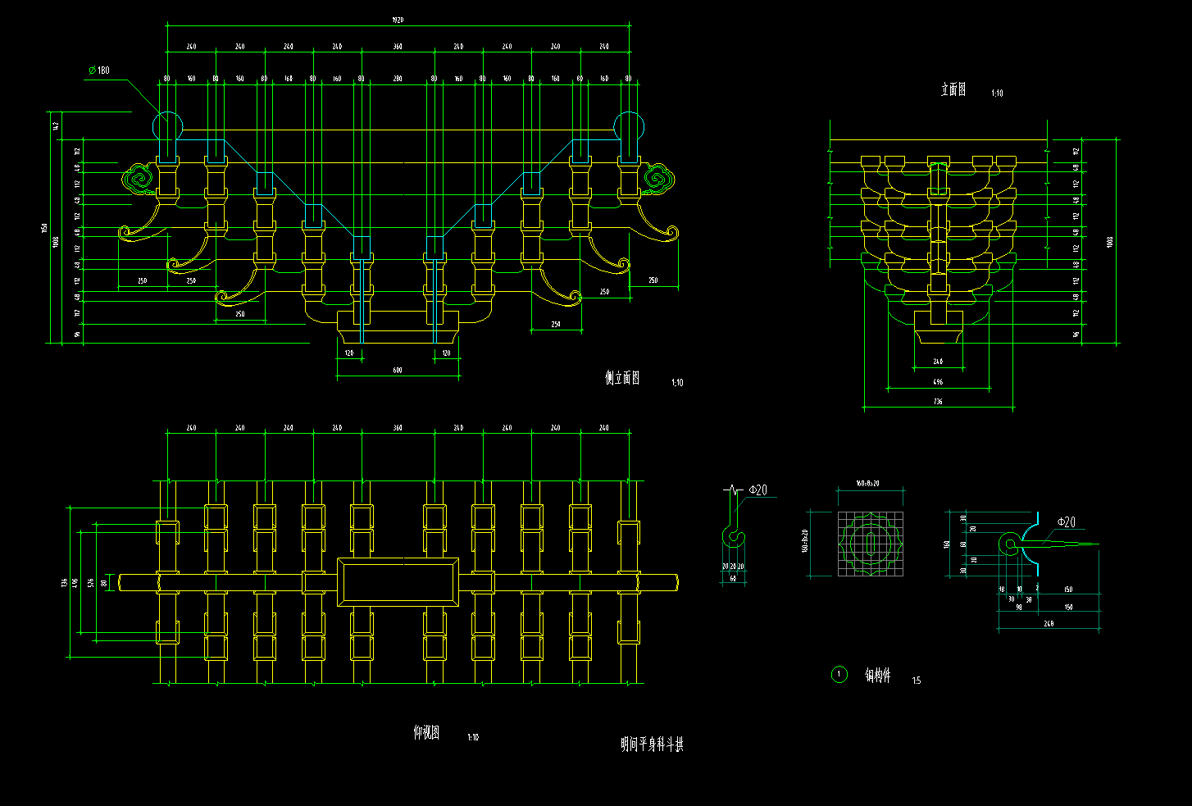This screenshot has height=806, width=1192.
Task: Click the 铜构件 detail label
Action: [x=877, y=676]
